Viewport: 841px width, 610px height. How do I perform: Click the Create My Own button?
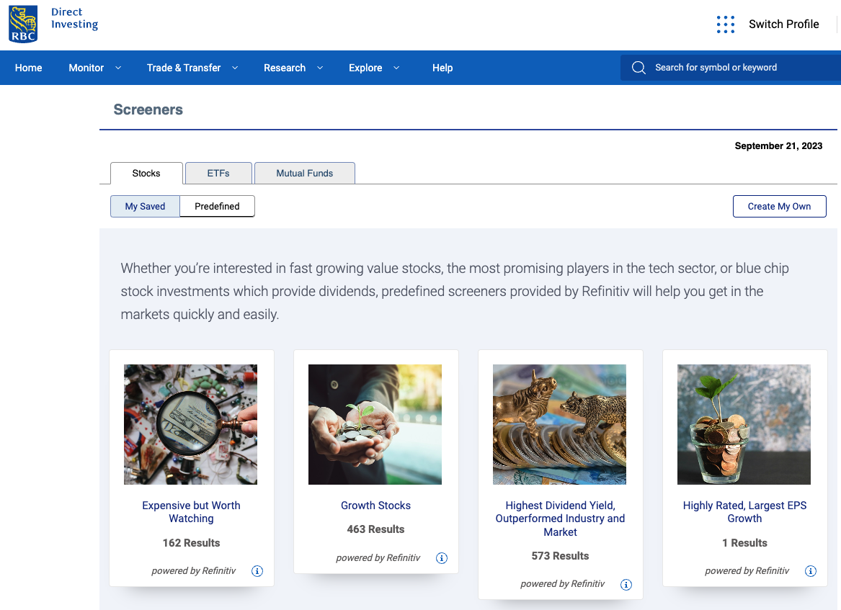[779, 207]
